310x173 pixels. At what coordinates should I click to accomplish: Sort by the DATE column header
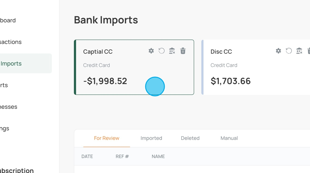[x=87, y=156]
